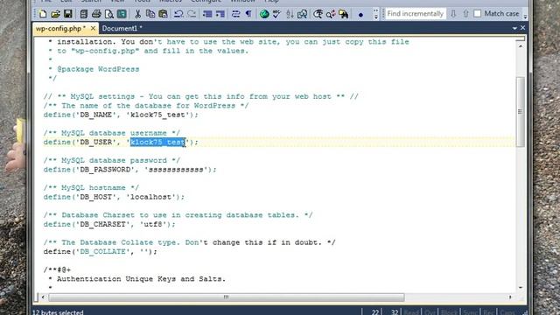Click the horizontal scrollbar thumb

(227, 297)
